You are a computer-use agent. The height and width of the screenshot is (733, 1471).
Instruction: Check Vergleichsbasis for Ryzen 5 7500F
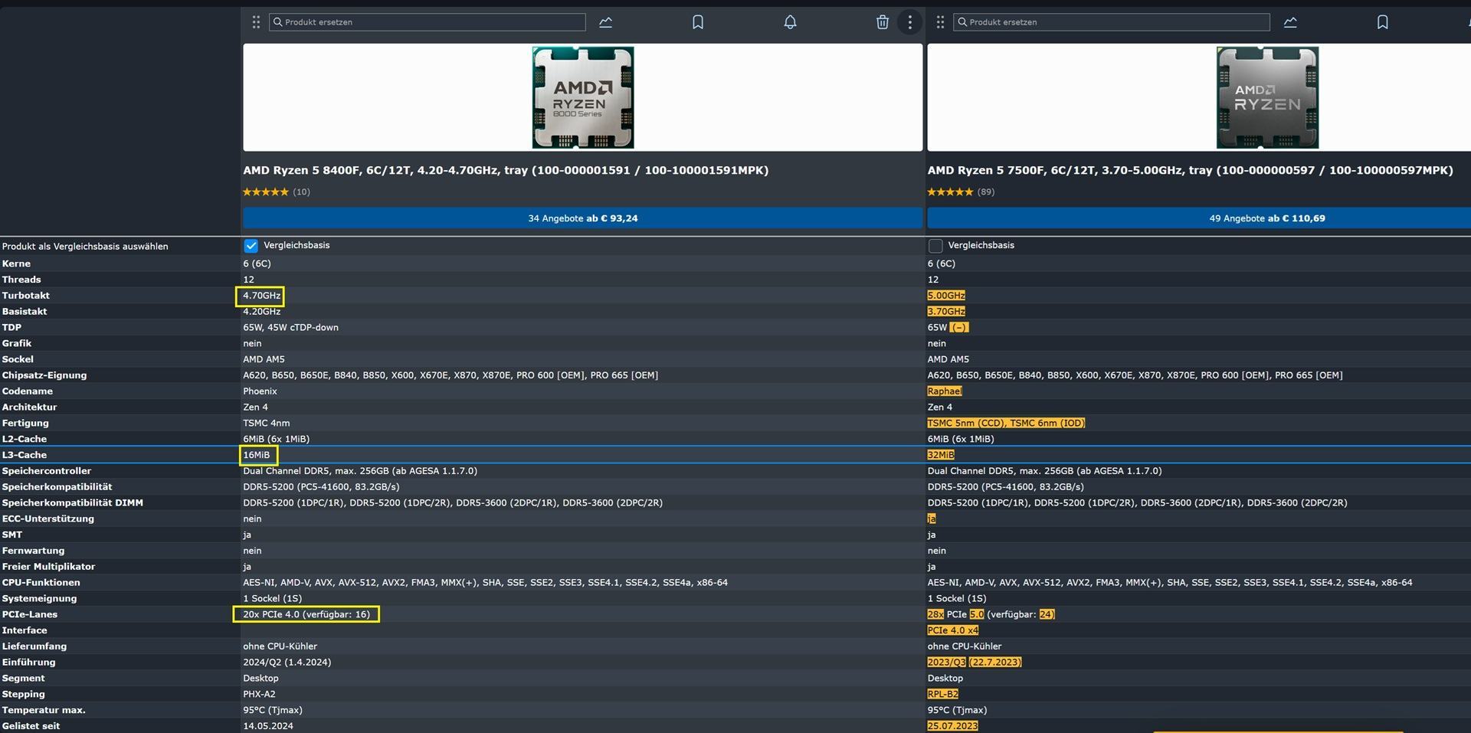935,246
